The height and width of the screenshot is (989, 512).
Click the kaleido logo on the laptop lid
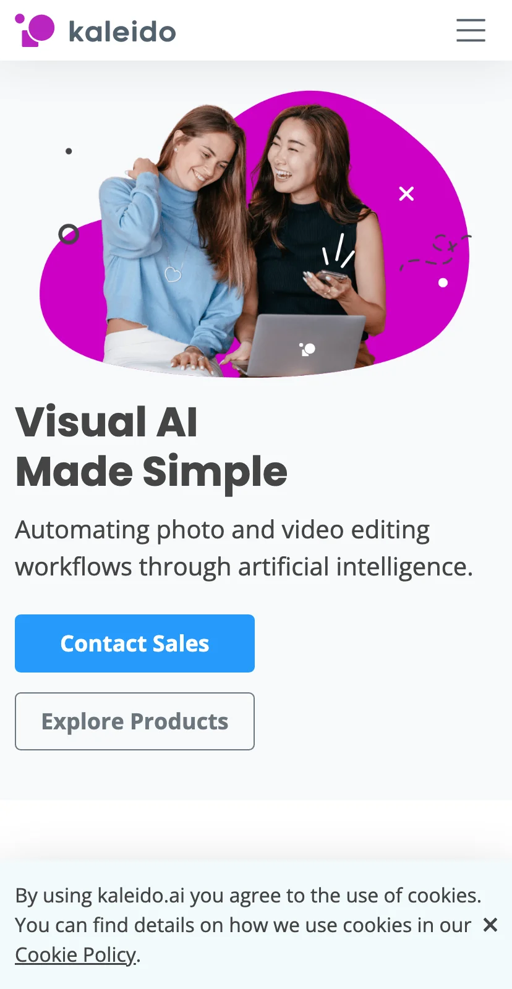(307, 349)
